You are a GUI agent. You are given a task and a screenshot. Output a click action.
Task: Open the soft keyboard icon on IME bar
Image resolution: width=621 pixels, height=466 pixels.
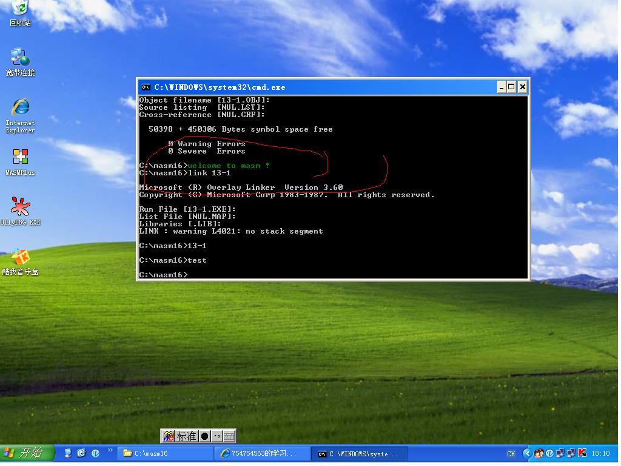229,436
